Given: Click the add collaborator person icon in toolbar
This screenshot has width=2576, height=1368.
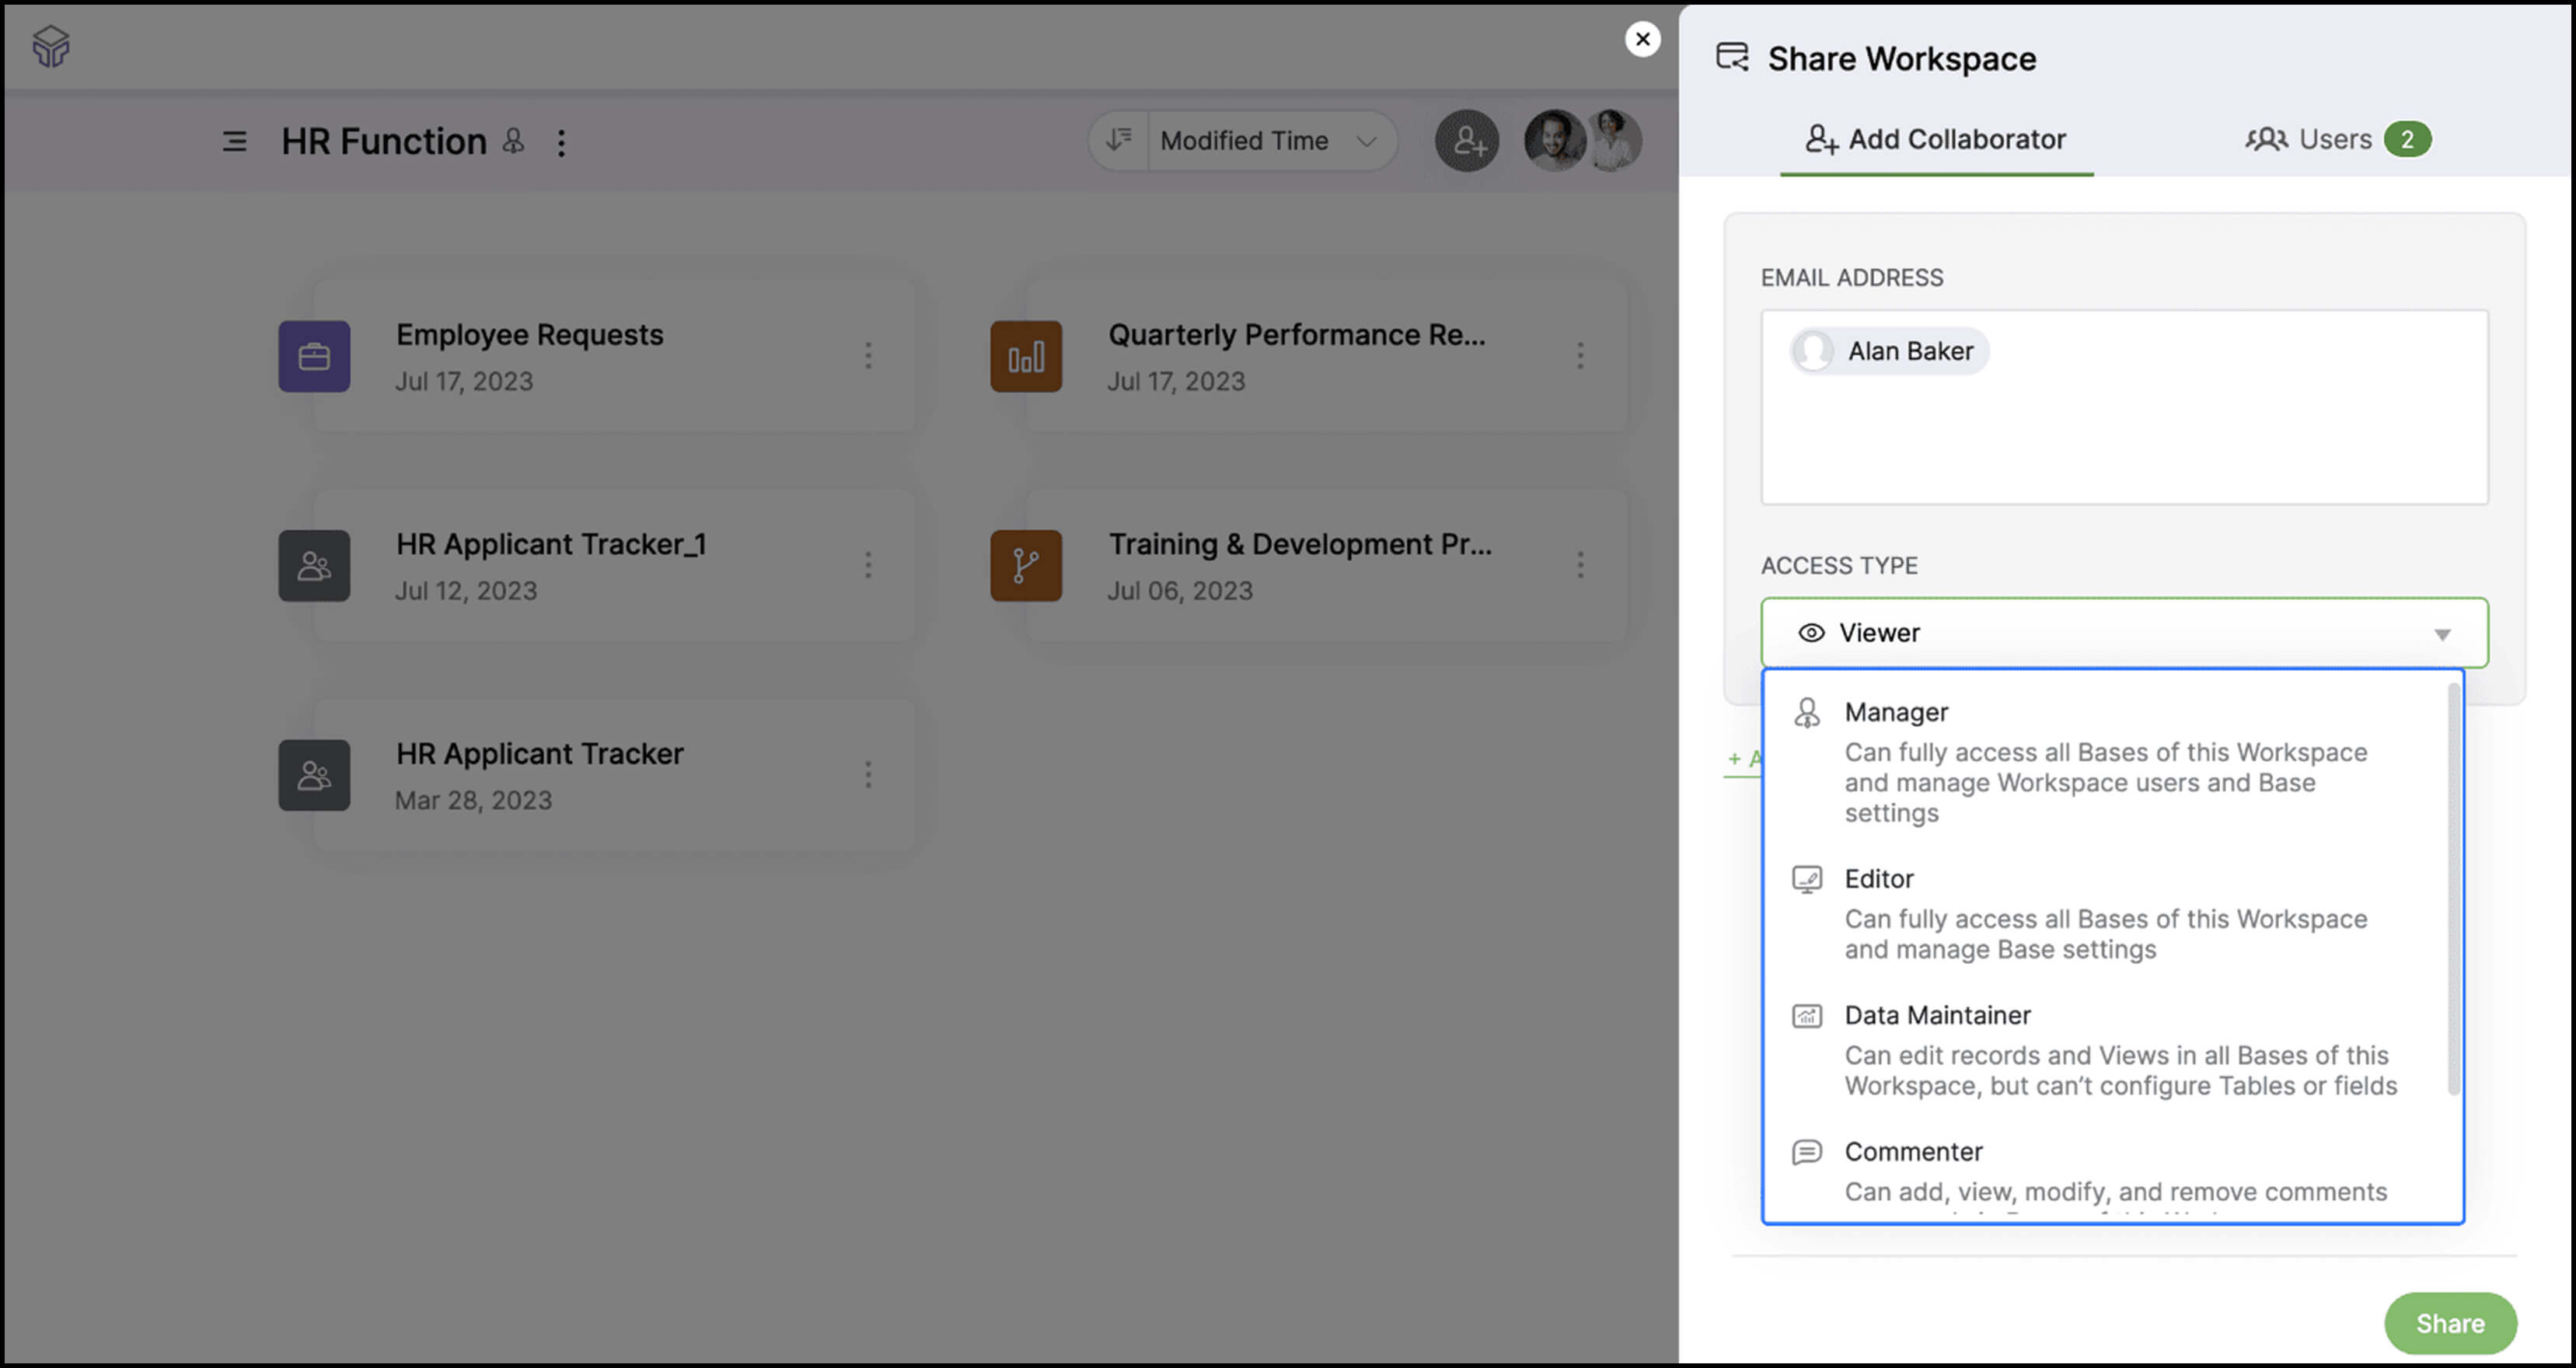Looking at the screenshot, I should 1466,141.
